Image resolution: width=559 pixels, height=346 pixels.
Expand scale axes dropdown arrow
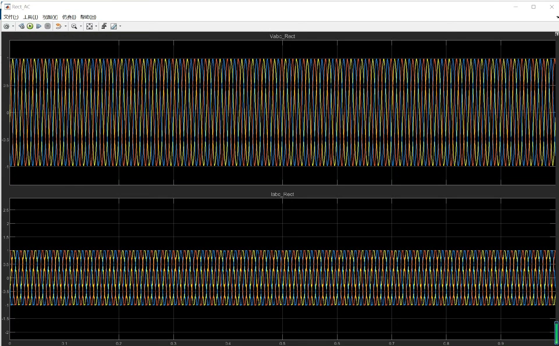coord(96,26)
